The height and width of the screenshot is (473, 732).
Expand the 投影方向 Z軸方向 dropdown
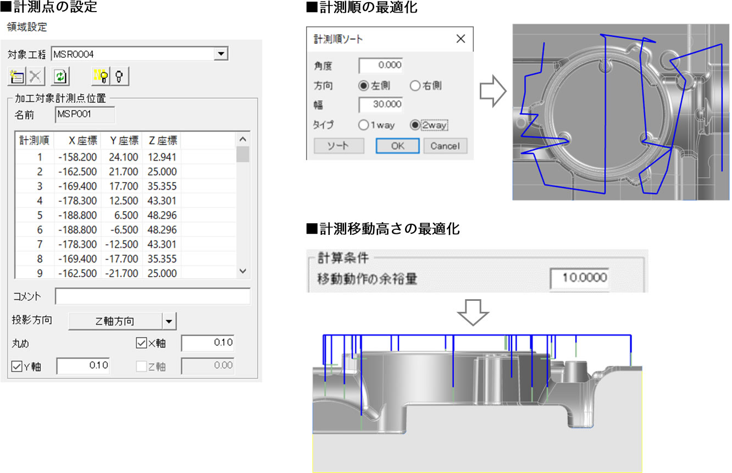[x=169, y=321]
